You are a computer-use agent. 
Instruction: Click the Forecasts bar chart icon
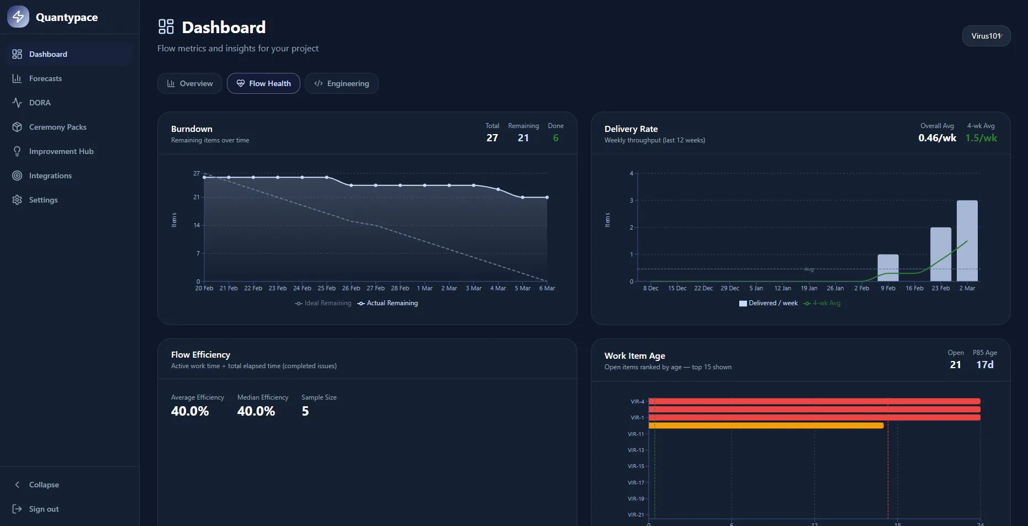17,78
